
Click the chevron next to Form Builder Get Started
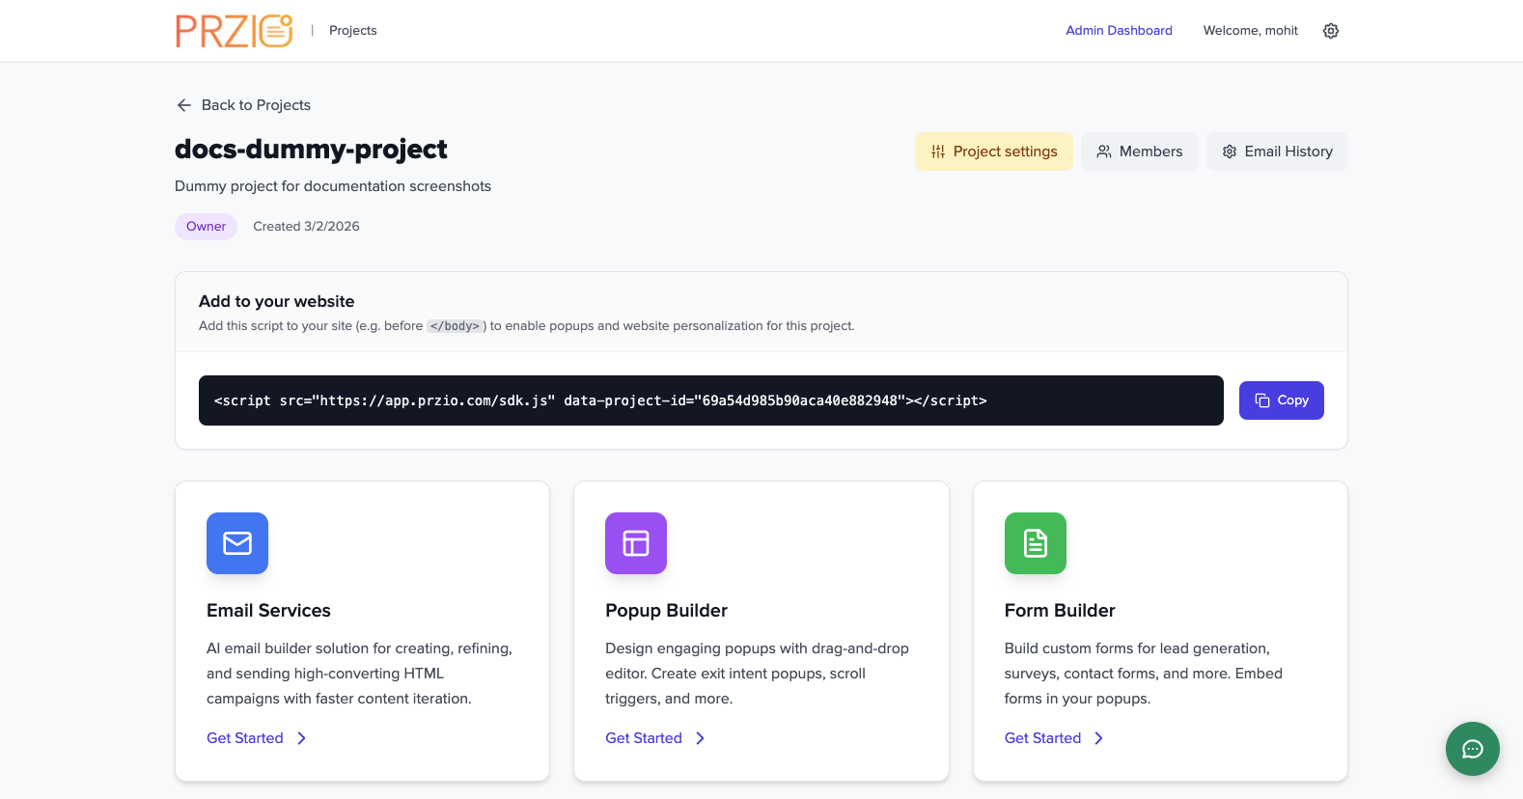point(1098,738)
